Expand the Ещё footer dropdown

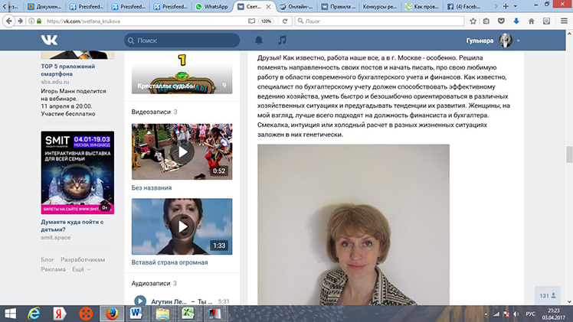point(81,269)
